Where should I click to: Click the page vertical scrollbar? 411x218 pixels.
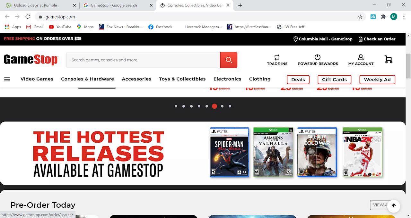tap(408, 66)
